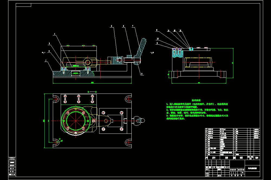The height and width of the screenshot is (180, 271).
Task: Click the green horizontal dimension under front view
Action: point(92,83)
